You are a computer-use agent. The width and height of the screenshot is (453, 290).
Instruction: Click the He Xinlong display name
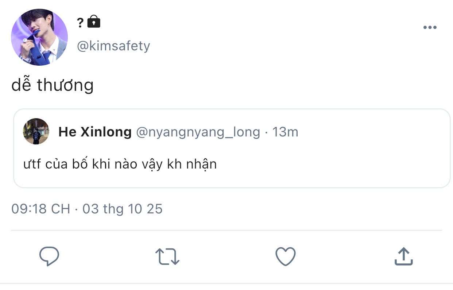pos(95,132)
